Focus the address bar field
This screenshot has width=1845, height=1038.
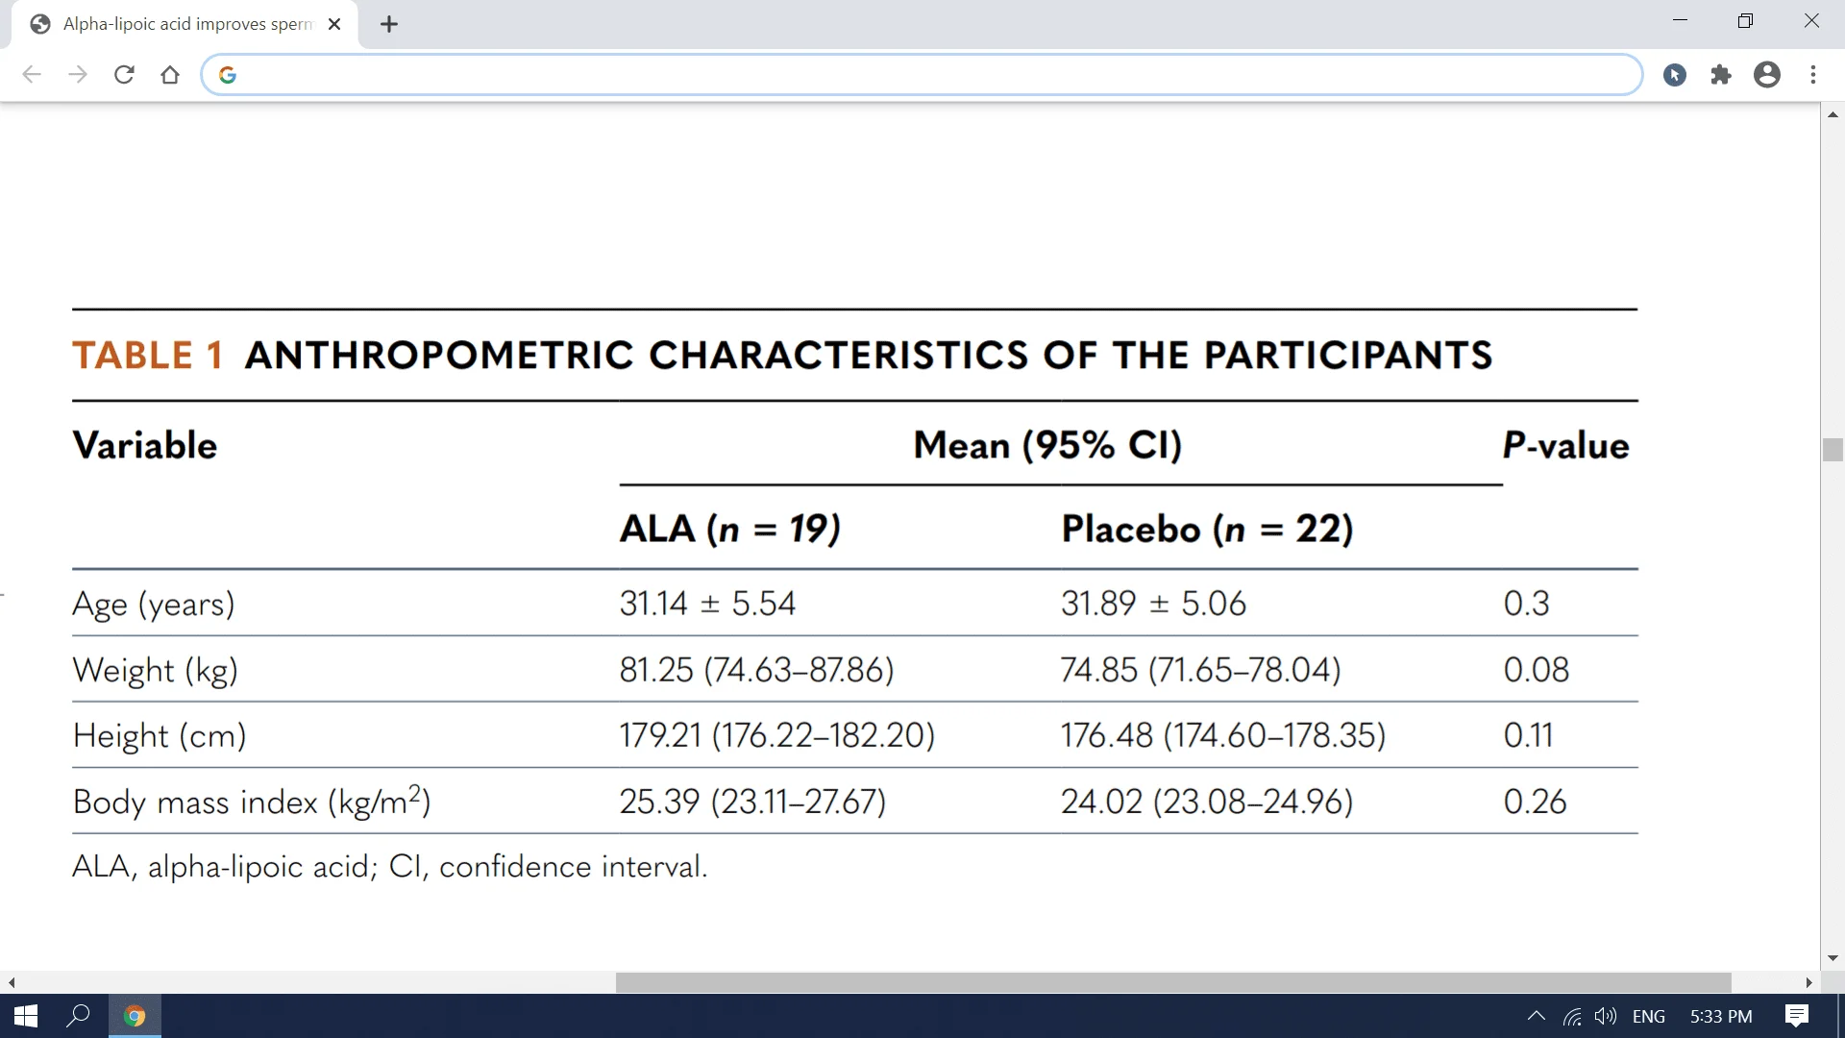pos(922,75)
